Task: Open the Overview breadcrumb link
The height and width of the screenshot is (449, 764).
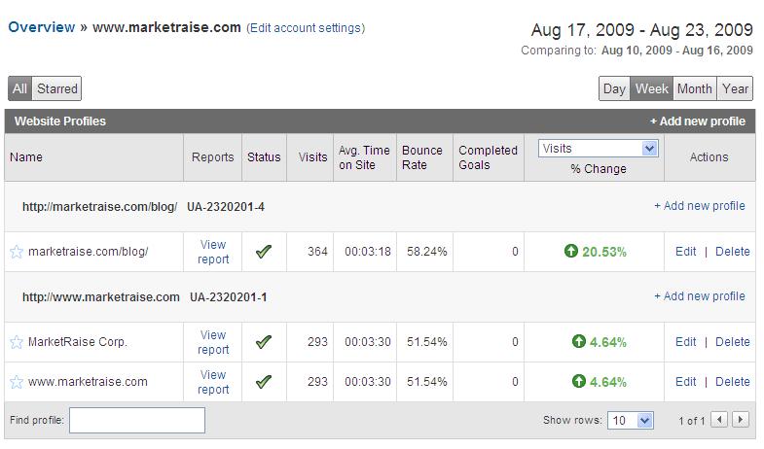Action: point(42,27)
